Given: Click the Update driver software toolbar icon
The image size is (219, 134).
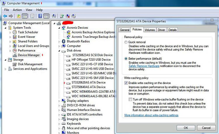Looking at the screenshot, I should point(62,16).
